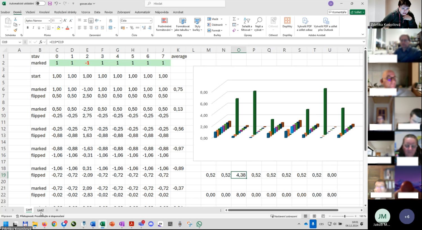
Task: Open the Name Box dropdown next to O19
Action: (20, 42)
